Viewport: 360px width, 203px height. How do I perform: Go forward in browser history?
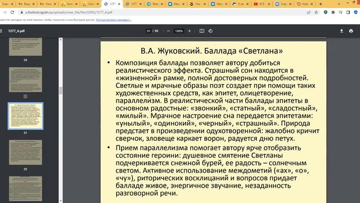point(4,12)
